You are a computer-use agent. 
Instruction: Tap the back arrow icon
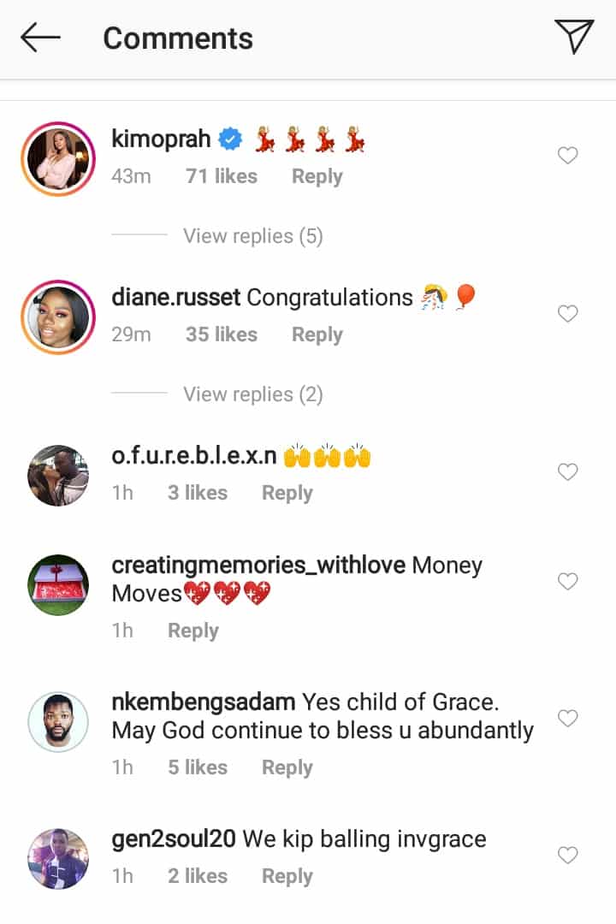tap(41, 38)
